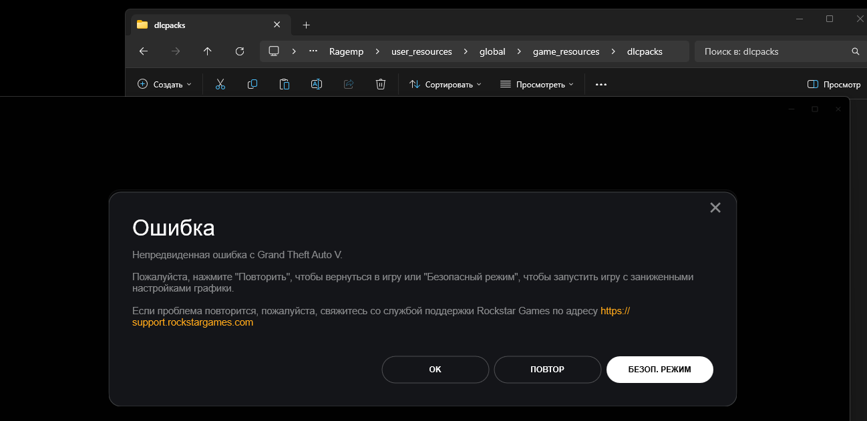Open more options ellipsis in toolbar
Screen dimensions: 867x421
[x=600, y=85]
